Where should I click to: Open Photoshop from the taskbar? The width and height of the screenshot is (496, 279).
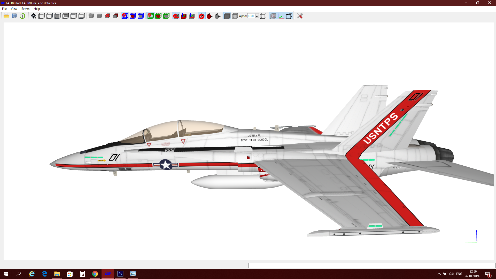tap(120, 274)
